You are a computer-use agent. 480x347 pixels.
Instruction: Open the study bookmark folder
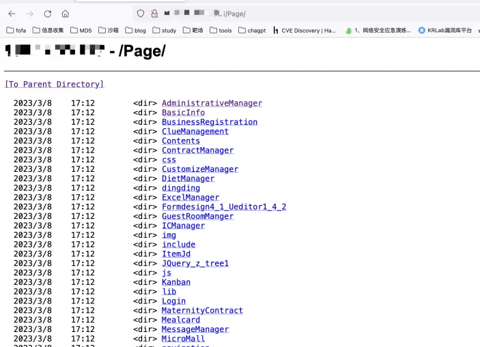click(x=165, y=30)
